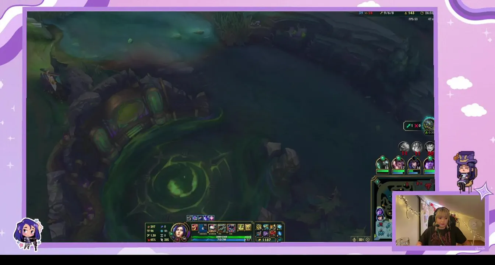Screen dimensions: 495x265
Task: Click the streamer webcam overlay
Action: point(440,220)
